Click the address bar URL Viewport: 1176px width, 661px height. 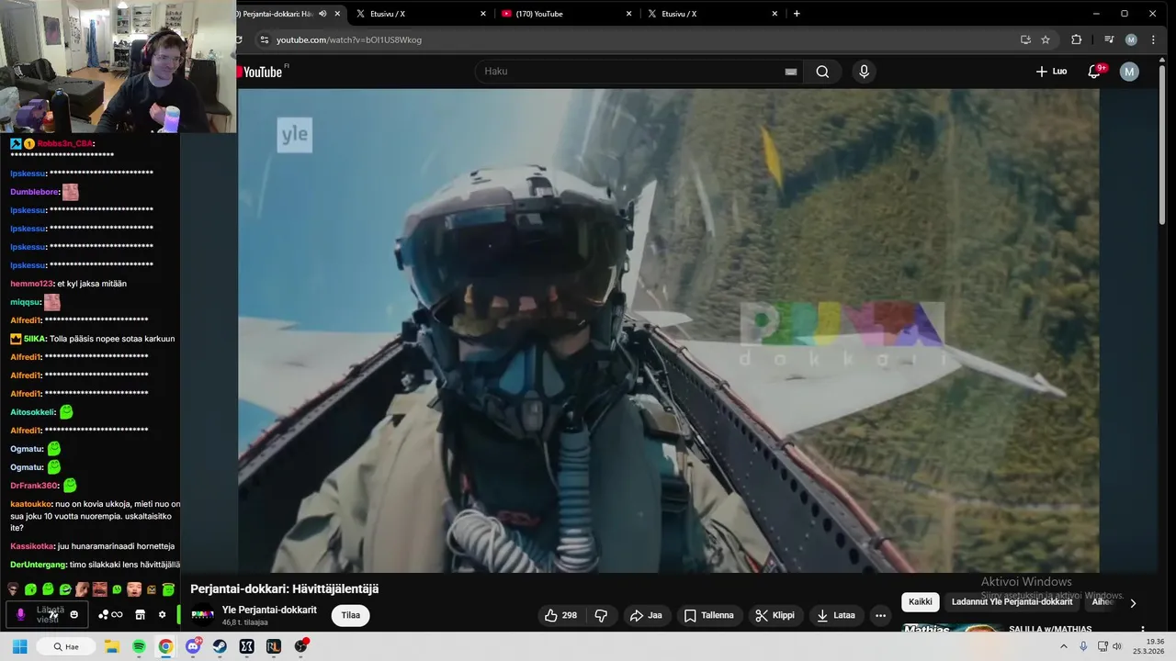tap(349, 39)
